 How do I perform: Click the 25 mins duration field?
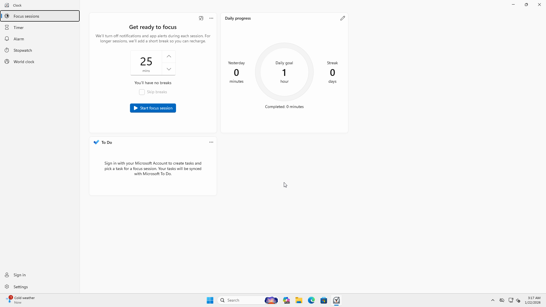[x=146, y=63]
